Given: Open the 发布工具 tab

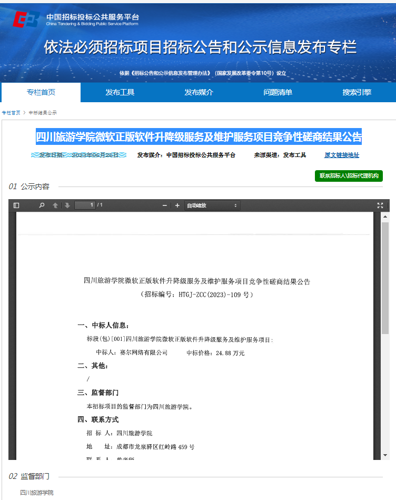Looking at the screenshot, I should coord(120,93).
